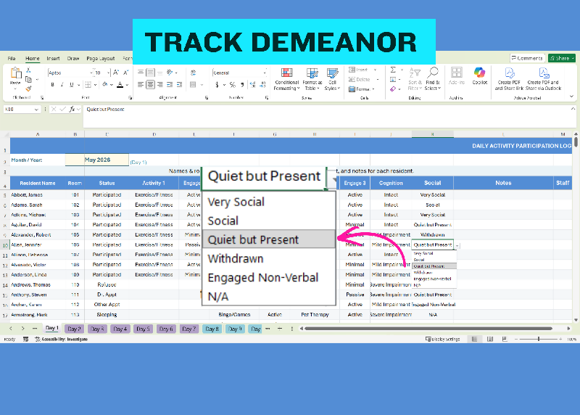Switch to Page Break Preview view
Viewport: 580px width, 415px height.
click(505, 339)
